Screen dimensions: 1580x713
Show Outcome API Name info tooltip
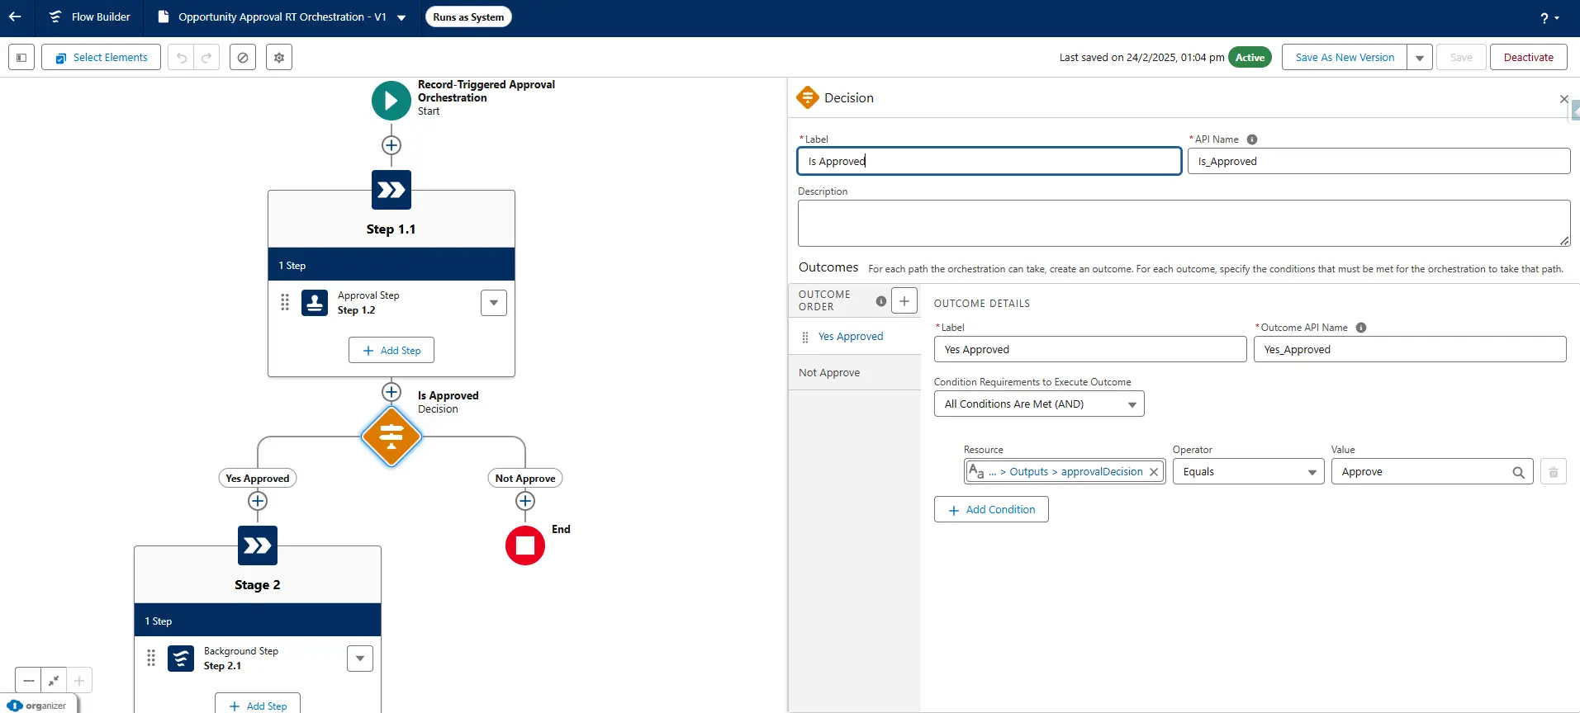[x=1361, y=328]
